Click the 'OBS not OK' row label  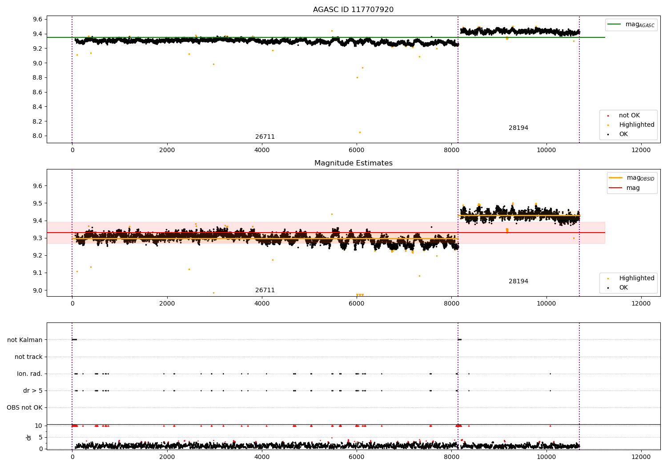click(x=24, y=408)
